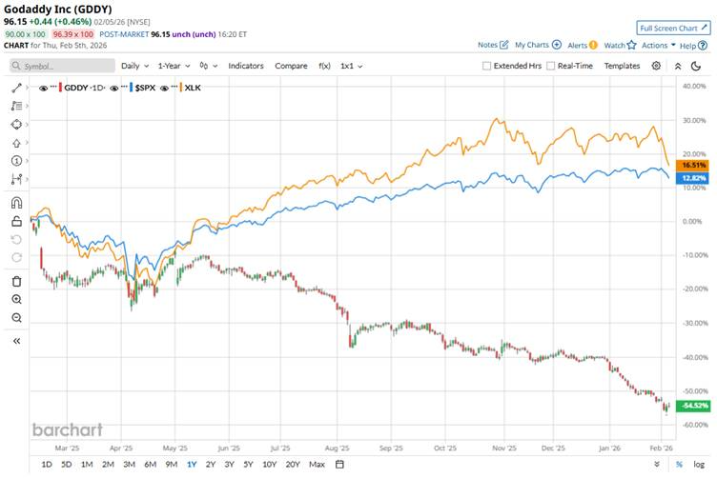This screenshot has height=478, width=717.
Task: Open the Actions dropdown menu
Action: [x=658, y=45]
